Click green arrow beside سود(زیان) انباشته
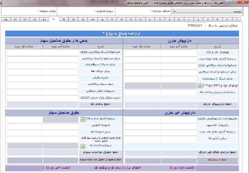The height and width of the screenshot is (173, 249). click(83, 146)
